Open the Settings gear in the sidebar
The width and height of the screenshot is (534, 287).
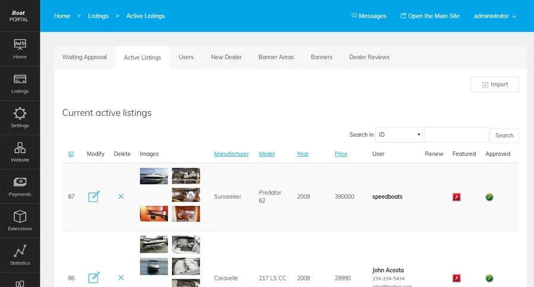pyautogui.click(x=20, y=118)
